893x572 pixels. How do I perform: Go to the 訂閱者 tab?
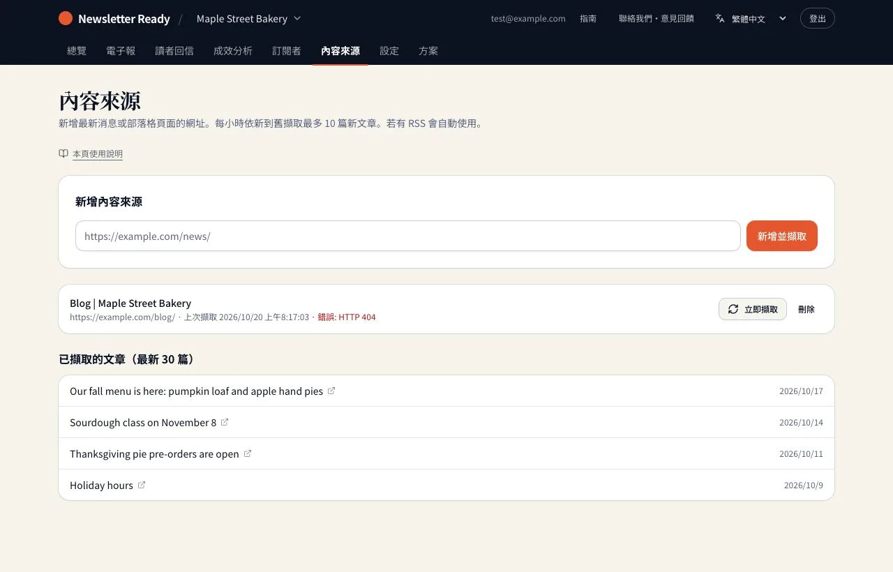click(x=287, y=51)
